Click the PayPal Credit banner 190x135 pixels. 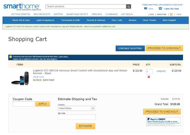(163, 121)
